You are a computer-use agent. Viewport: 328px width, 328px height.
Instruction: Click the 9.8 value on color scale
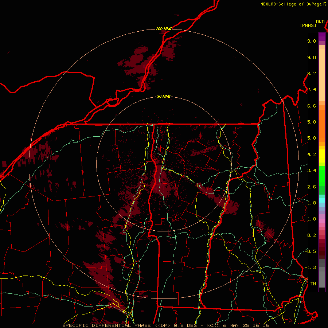(312, 41)
